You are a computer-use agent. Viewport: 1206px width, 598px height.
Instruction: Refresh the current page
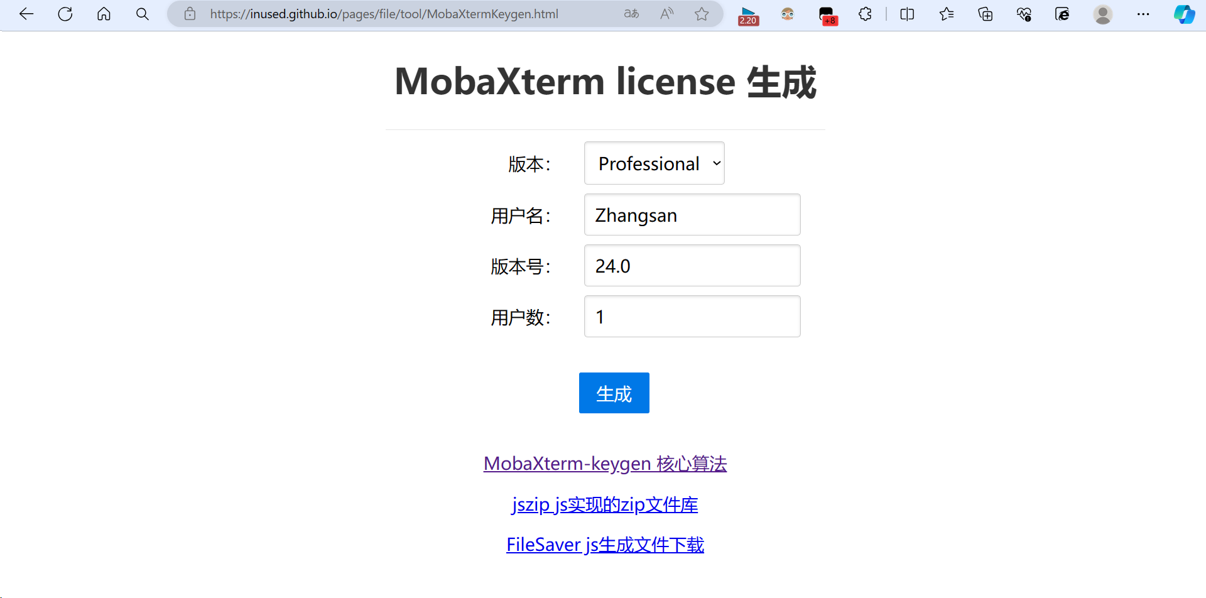[x=65, y=14]
